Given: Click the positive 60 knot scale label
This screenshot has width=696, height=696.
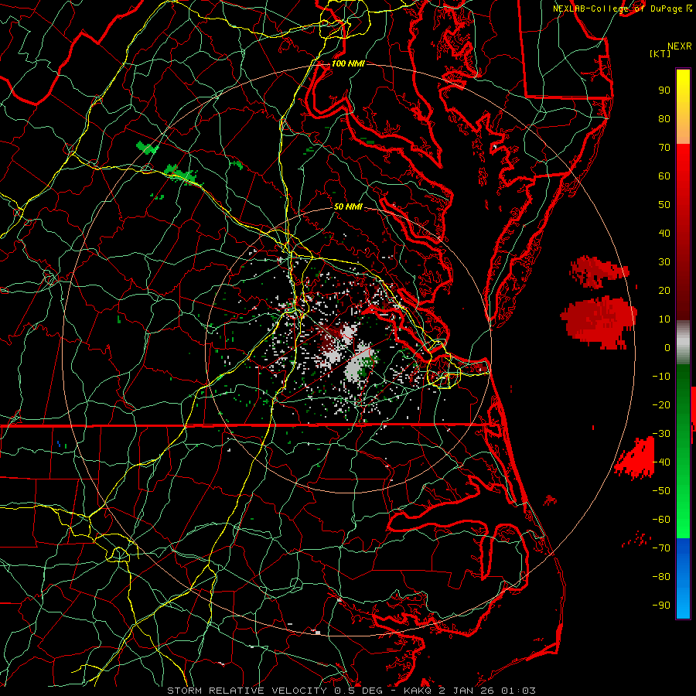Looking at the screenshot, I should [664, 176].
